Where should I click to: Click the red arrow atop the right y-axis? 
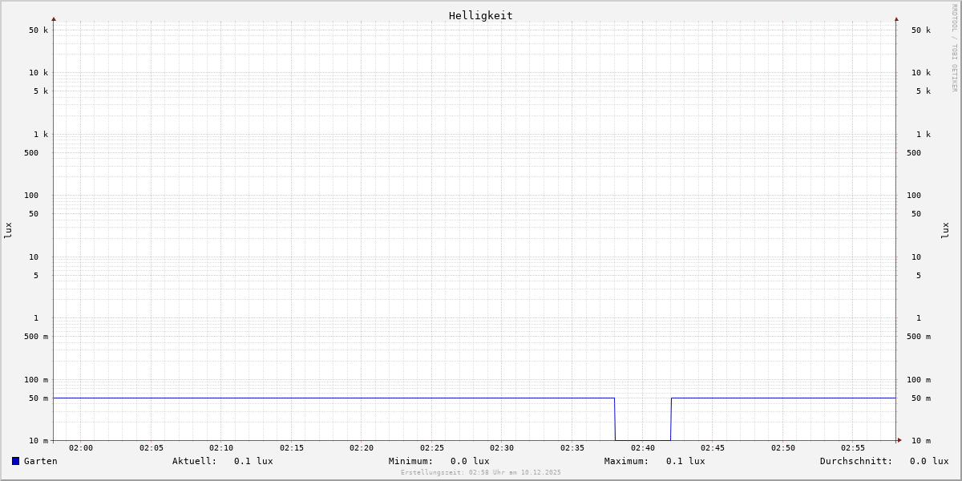click(896, 18)
